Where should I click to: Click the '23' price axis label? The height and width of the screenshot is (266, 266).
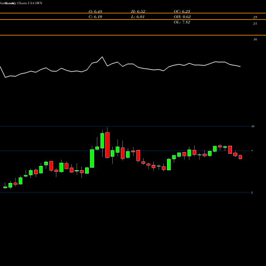255,17
